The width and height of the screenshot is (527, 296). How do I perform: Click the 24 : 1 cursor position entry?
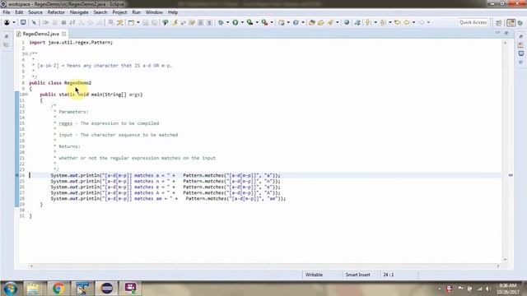click(x=388, y=275)
